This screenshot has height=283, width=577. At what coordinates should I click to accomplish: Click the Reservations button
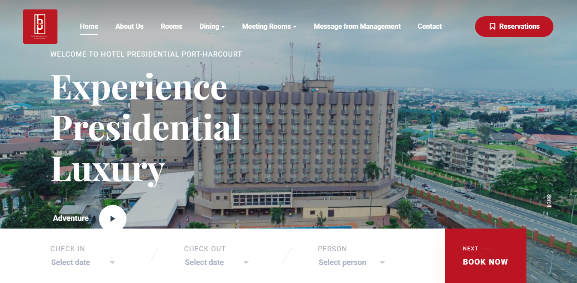[514, 27]
